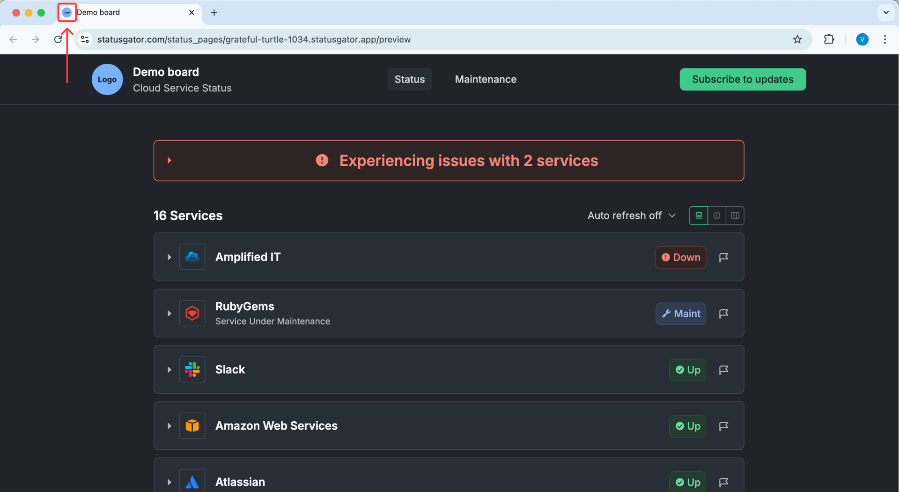Expand the Slack row
The width and height of the screenshot is (899, 492).
pos(169,370)
